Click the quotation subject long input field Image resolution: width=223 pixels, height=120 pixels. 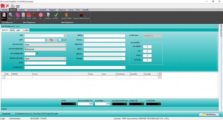coord(75,68)
